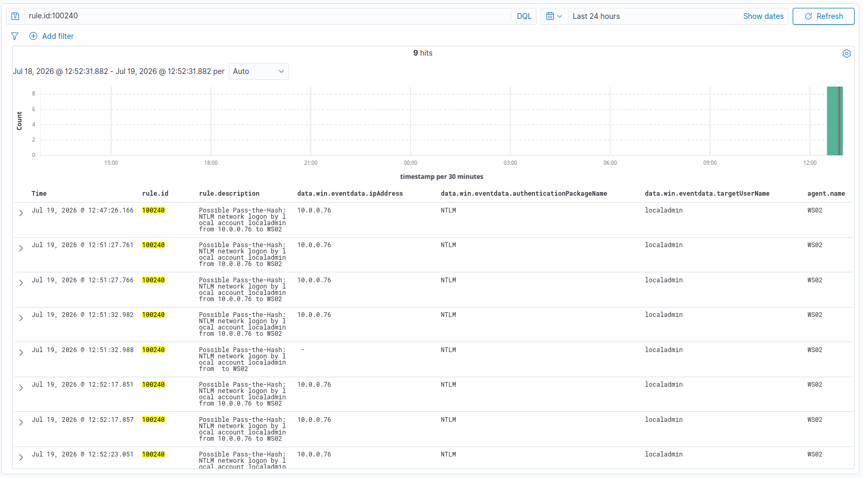
Task: Click NTLM in the 12:51:27.766 row
Action: point(448,280)
